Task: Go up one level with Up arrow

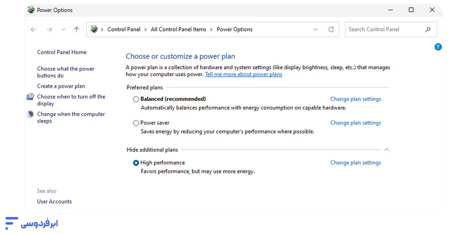Action: 77,29
